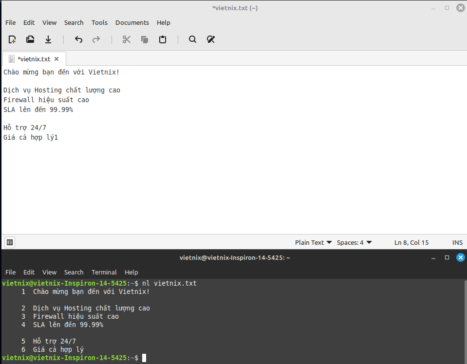Open the text editor View menu

click(x=50, y=22)
